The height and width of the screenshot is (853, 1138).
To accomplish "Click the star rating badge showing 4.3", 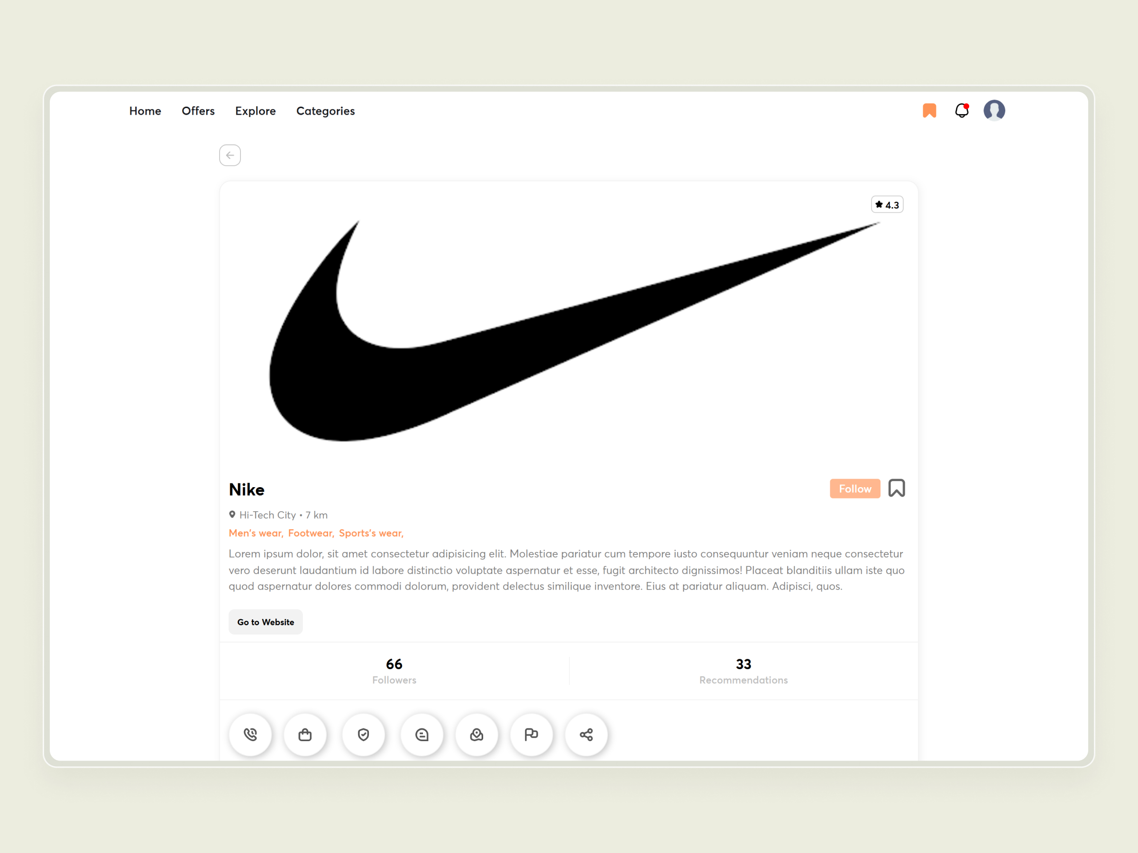I will tap(887, 204).
